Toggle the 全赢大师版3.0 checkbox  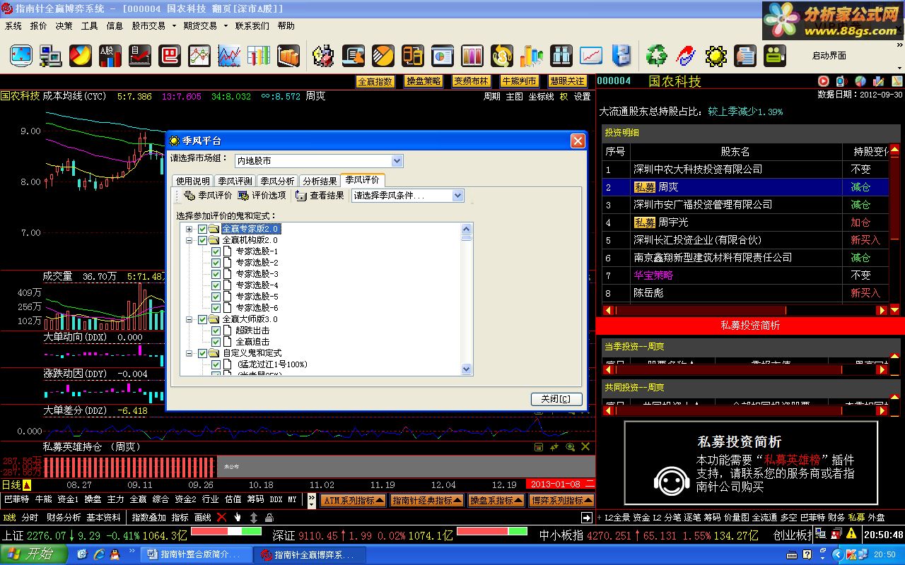pos(203,319)
